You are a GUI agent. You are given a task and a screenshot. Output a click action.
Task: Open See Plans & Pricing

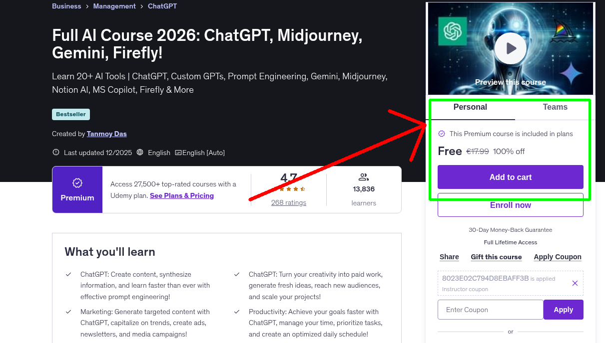click(181, 195)
